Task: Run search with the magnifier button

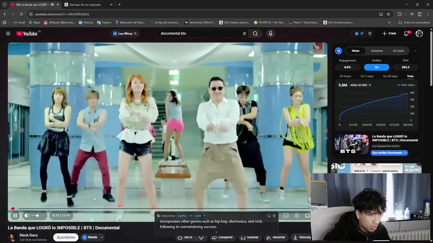Action: point(255,33)
